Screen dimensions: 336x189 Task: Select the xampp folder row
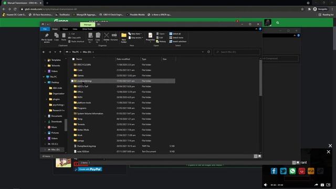click(123, 141)
